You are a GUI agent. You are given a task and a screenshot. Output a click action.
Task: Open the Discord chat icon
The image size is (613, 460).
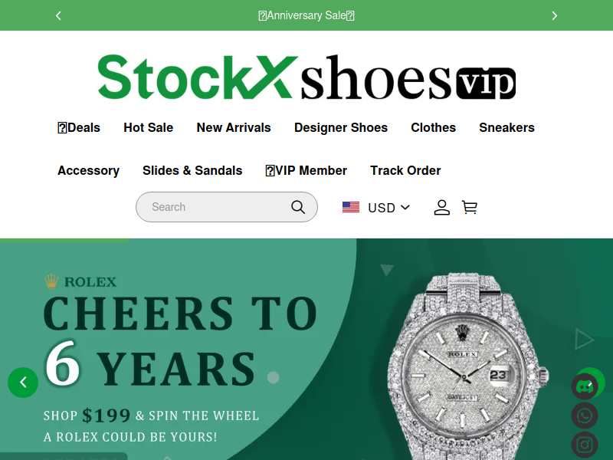585,387
